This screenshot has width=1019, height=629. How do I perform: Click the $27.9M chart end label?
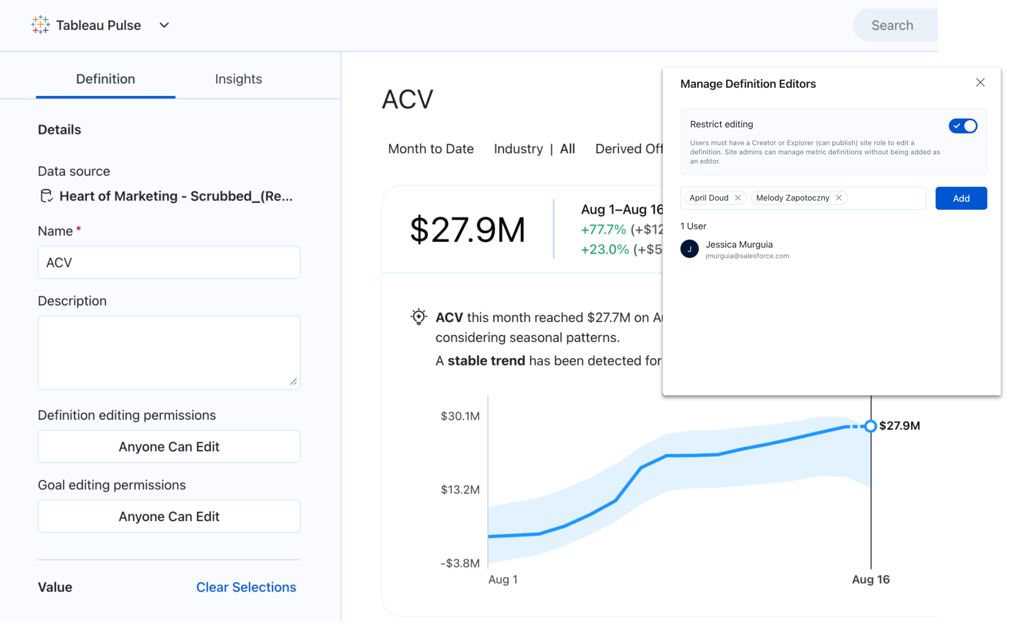click(x=900, y=426)
